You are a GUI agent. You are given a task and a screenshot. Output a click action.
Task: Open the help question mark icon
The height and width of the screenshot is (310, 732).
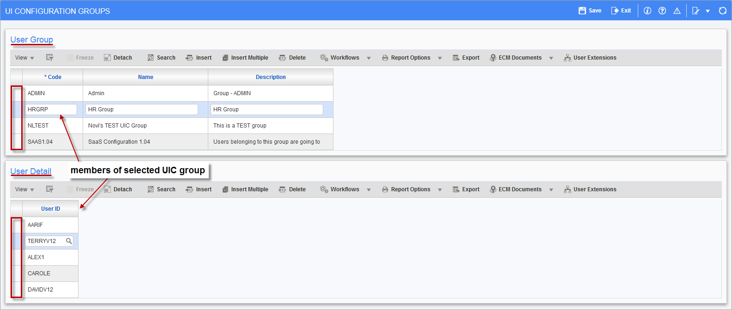[x=662, y=11]
